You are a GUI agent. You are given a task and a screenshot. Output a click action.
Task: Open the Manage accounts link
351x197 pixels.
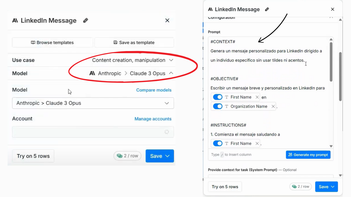[153, 119]
